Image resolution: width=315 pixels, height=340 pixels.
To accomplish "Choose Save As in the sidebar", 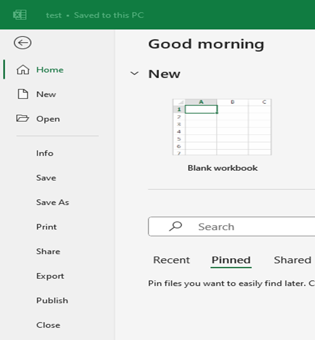I will (x=53, y=202).
